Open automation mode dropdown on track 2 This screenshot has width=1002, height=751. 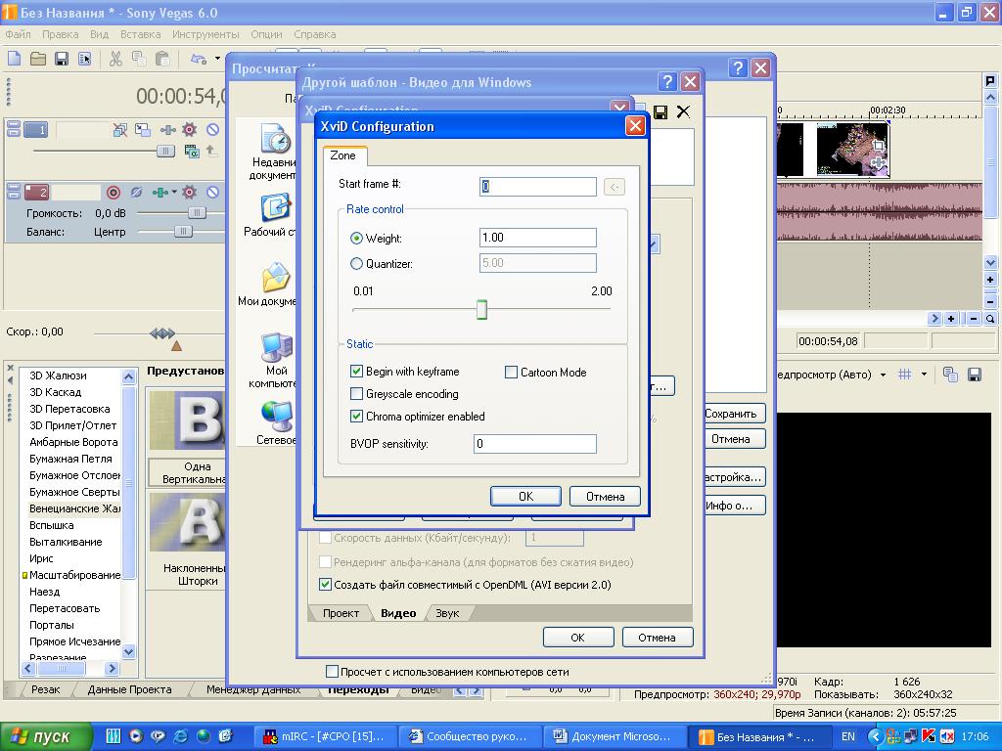[174, 192]
